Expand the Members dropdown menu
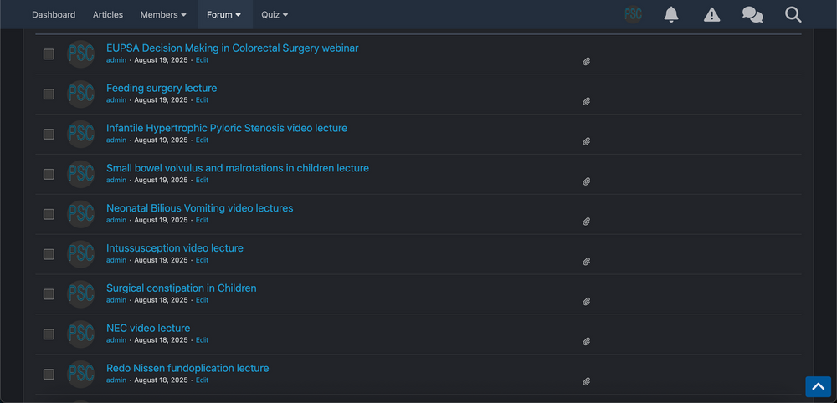The image size is (837, 403). tap(163, 14)
